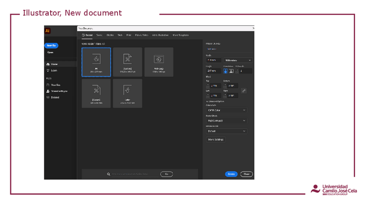
Task: Click the bleed link chain icon
Action: pos(244,91)
